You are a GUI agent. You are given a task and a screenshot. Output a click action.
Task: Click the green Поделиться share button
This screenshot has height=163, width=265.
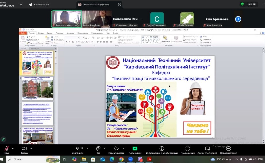pos(135,149)
